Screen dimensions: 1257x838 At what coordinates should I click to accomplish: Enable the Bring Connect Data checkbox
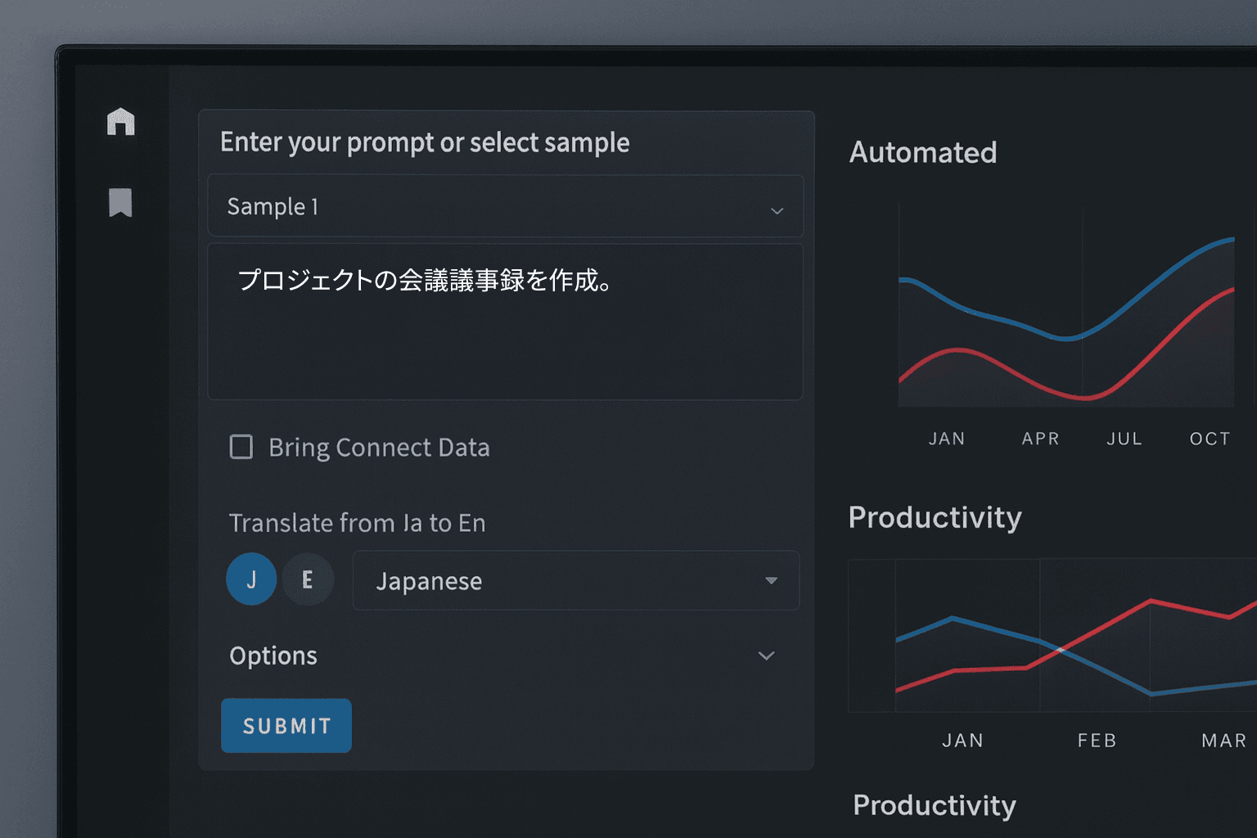pyautogui.click(x=241, y=447)
